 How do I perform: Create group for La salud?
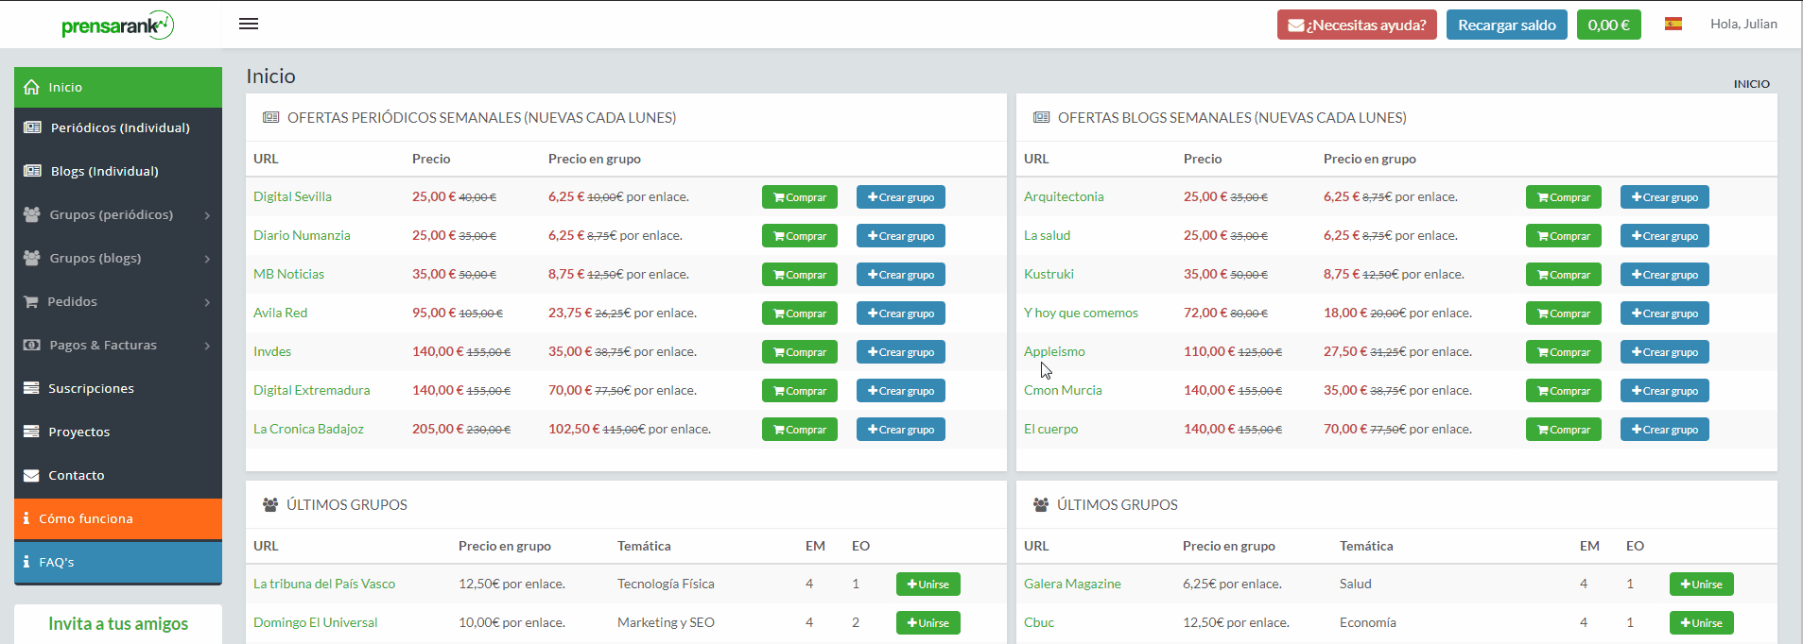tap(1665, 236)
